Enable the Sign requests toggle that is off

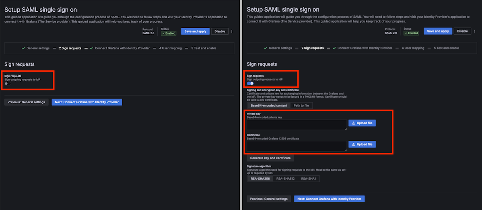click(7, 84)
